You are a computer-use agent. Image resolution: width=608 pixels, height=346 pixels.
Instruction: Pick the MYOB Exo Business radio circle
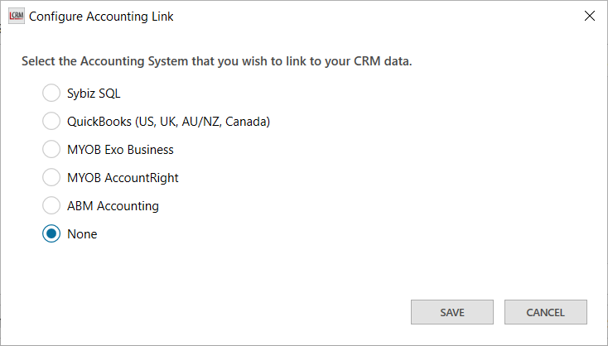pos(51,150)
